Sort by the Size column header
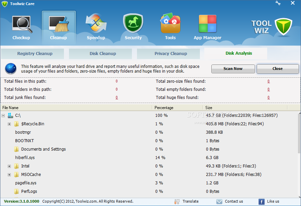This screenshot has width=301, height=206. (x=245, y=108)
